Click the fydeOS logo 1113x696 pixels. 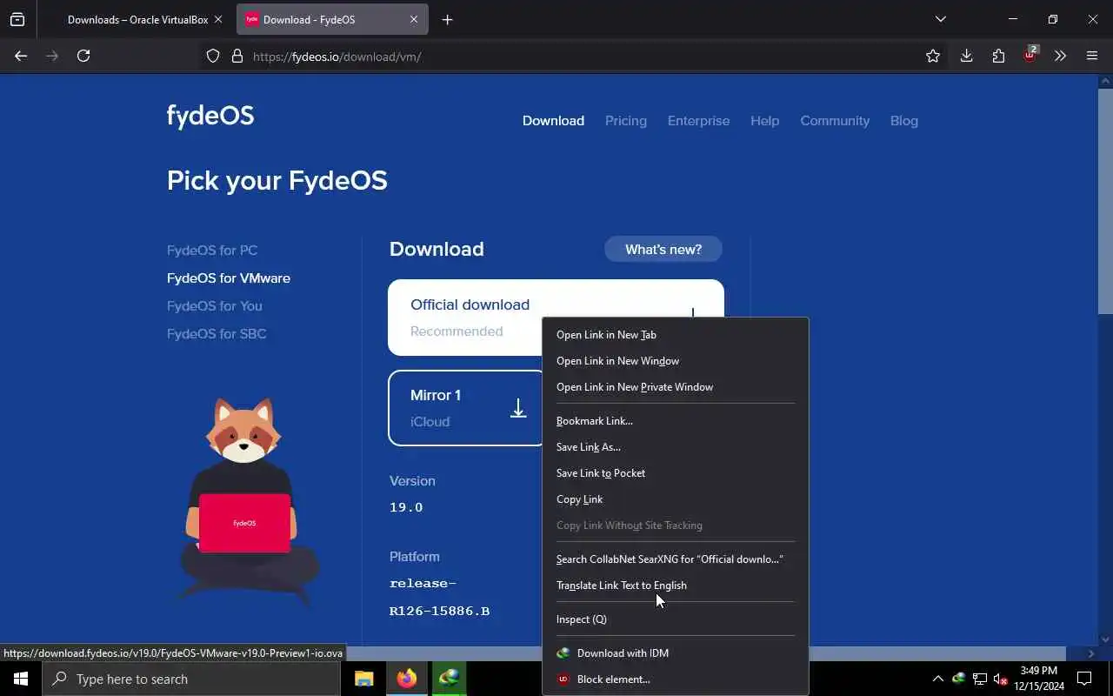210,116
